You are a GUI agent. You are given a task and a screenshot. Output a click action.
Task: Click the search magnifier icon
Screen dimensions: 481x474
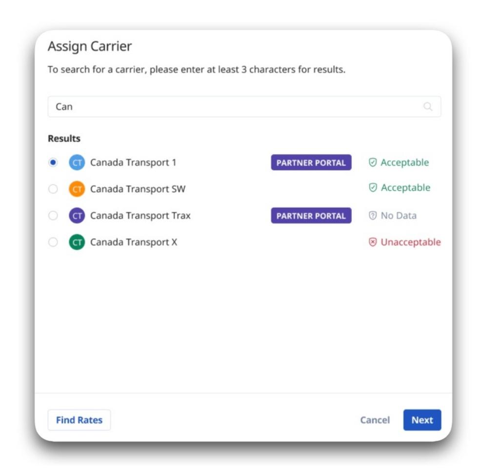coord(428,107)
